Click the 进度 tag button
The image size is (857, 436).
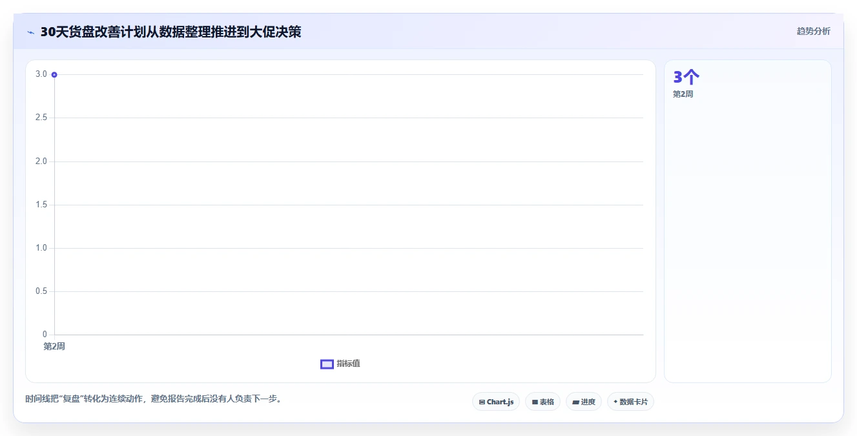point(583,402)
